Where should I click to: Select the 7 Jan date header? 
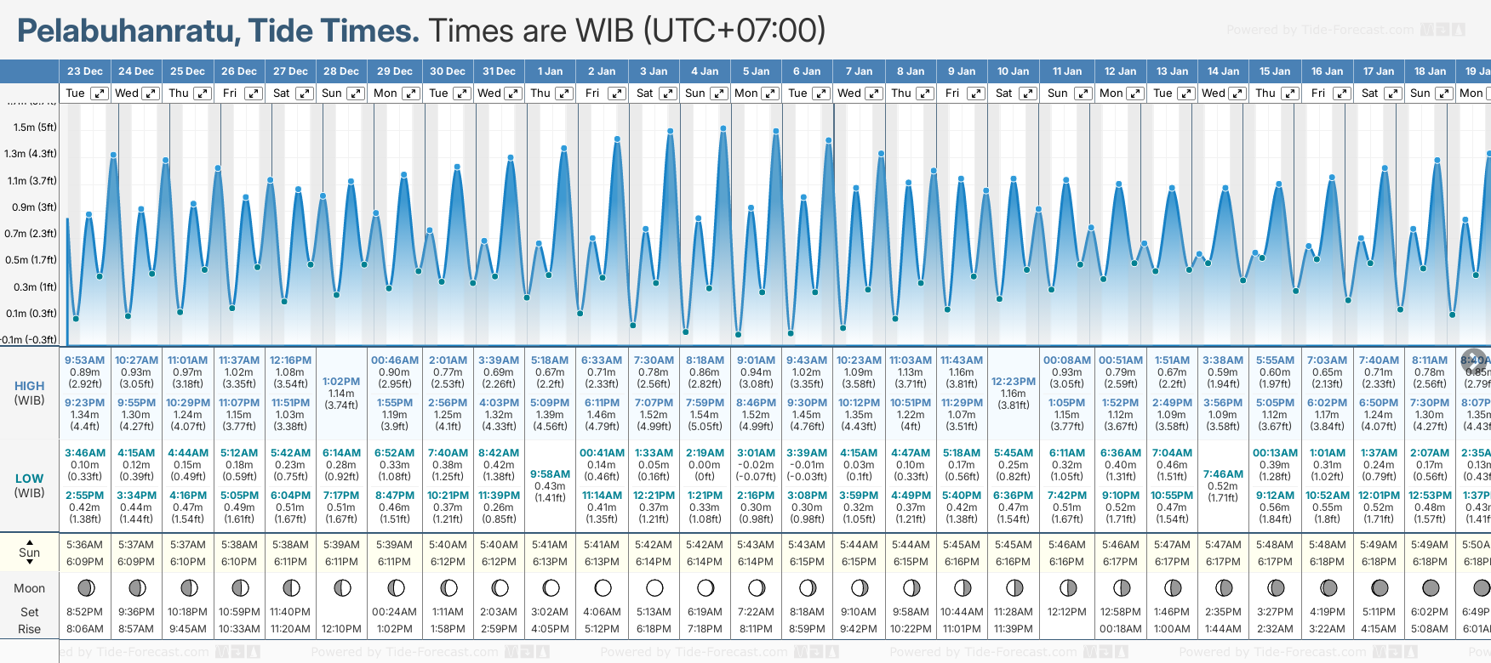(860, 71)
